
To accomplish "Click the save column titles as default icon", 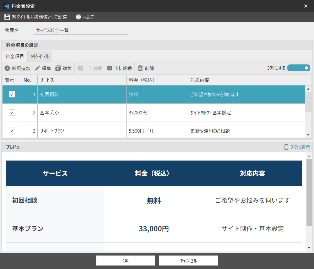I will point(7,17).
